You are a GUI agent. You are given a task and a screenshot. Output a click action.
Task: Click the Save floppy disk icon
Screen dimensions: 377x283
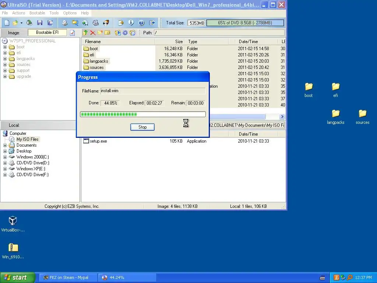[x=40, y=23]
